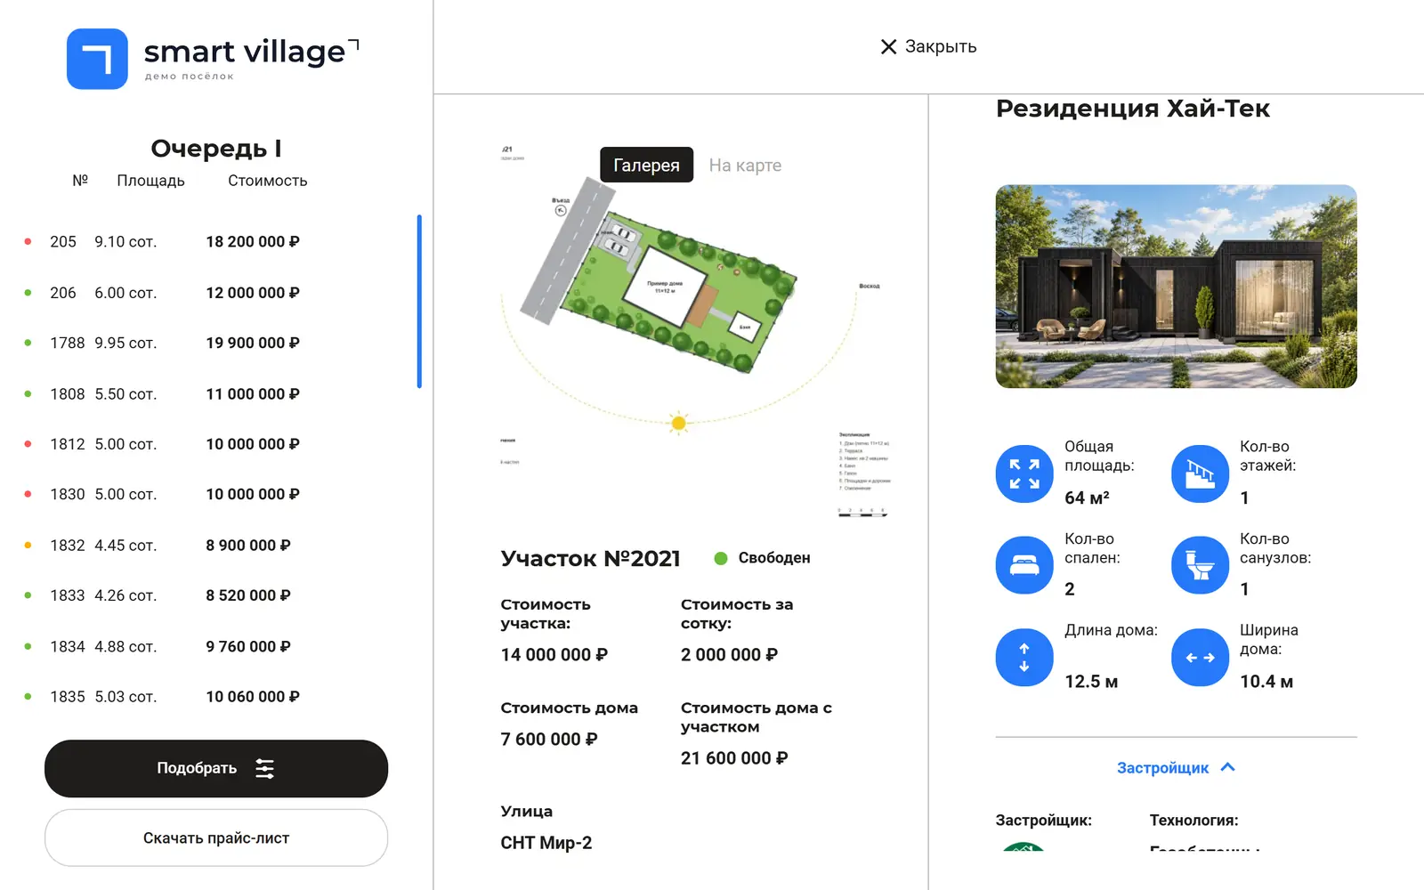Click the red status dot of plot 205

(x=28, y=242)
